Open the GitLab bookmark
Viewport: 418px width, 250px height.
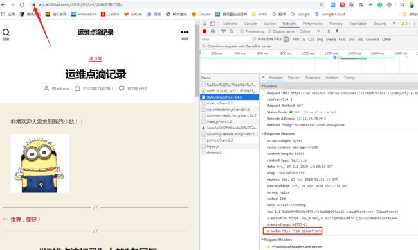tap(133, 14)
